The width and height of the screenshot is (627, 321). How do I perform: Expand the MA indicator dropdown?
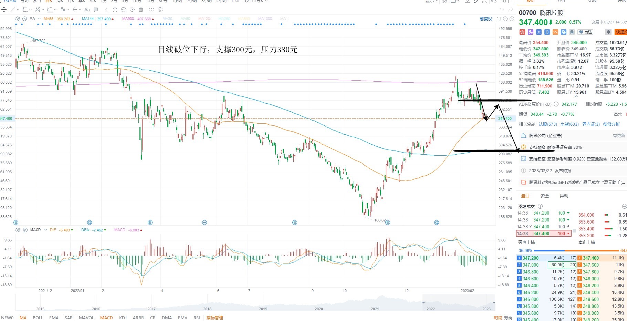tap(39, 19)
